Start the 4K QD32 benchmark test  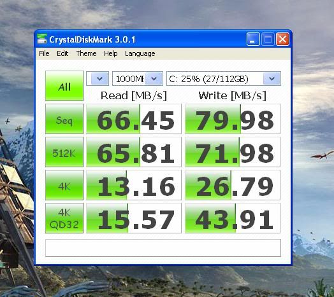click(x=64, y=218)
